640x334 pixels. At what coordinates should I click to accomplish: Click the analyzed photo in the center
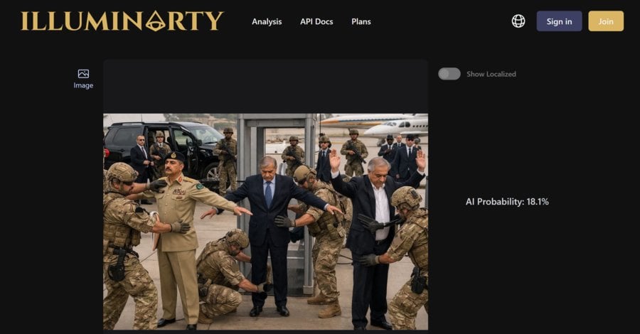(x=266, y=222)
